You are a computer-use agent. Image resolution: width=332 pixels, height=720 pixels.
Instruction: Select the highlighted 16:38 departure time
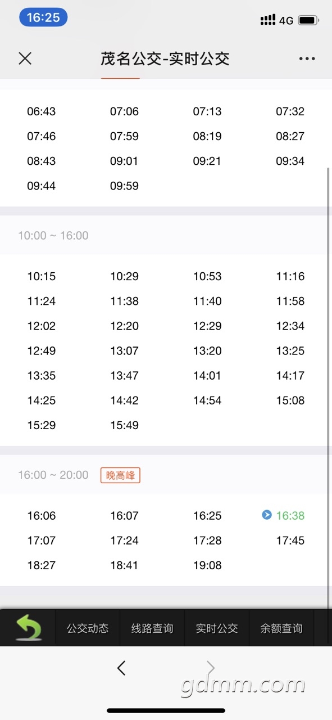tap(290, 515)
